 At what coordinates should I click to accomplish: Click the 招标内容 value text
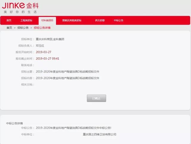[x=67, y=78]
